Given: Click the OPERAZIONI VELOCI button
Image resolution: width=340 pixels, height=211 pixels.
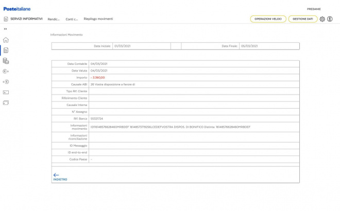Looking at the screenshot, I should point(268,19).
